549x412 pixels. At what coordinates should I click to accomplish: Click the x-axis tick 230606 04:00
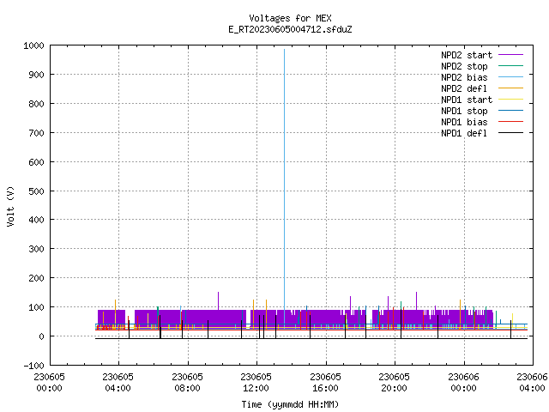[532, 383]
